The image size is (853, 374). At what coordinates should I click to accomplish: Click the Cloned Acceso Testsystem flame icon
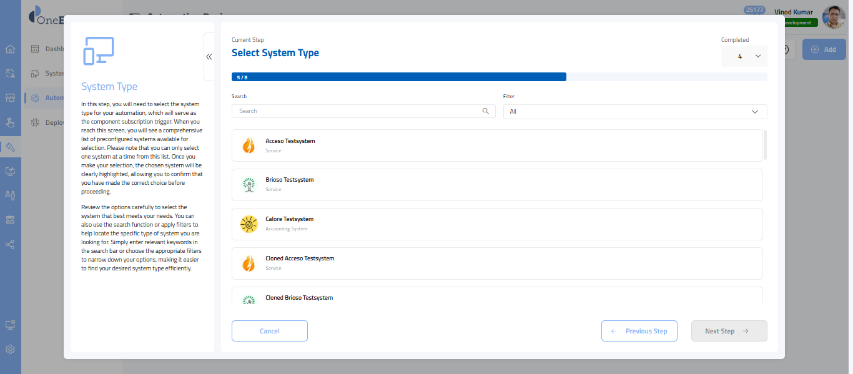[x=249, y=263]
